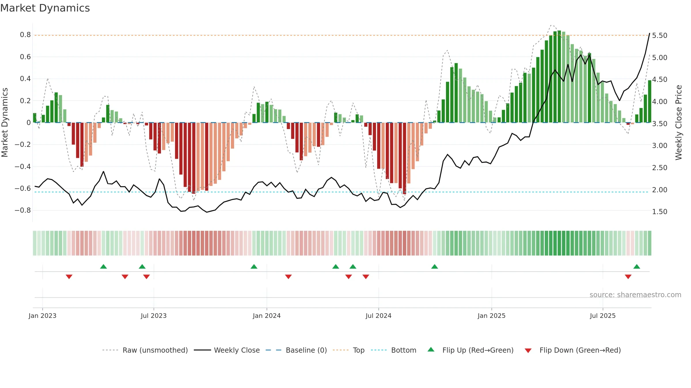Viewport: 691px width, 388px height.
Task: Toggle the Raw (unsmoothed) legend entry
Action: click(x=145, y=350)
